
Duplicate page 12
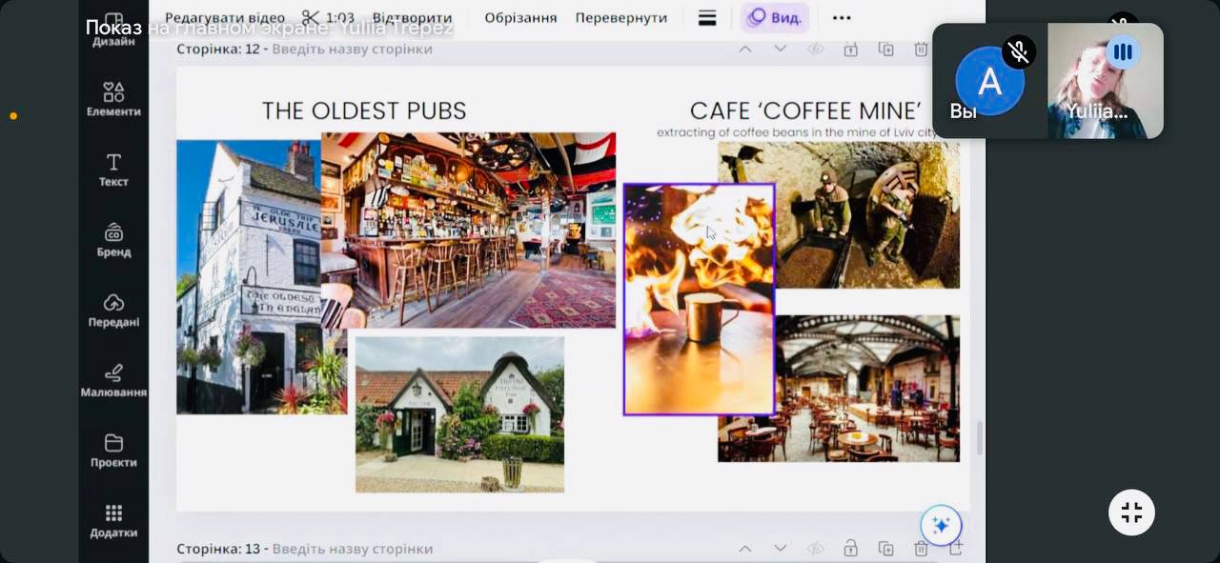pos(885,49)
